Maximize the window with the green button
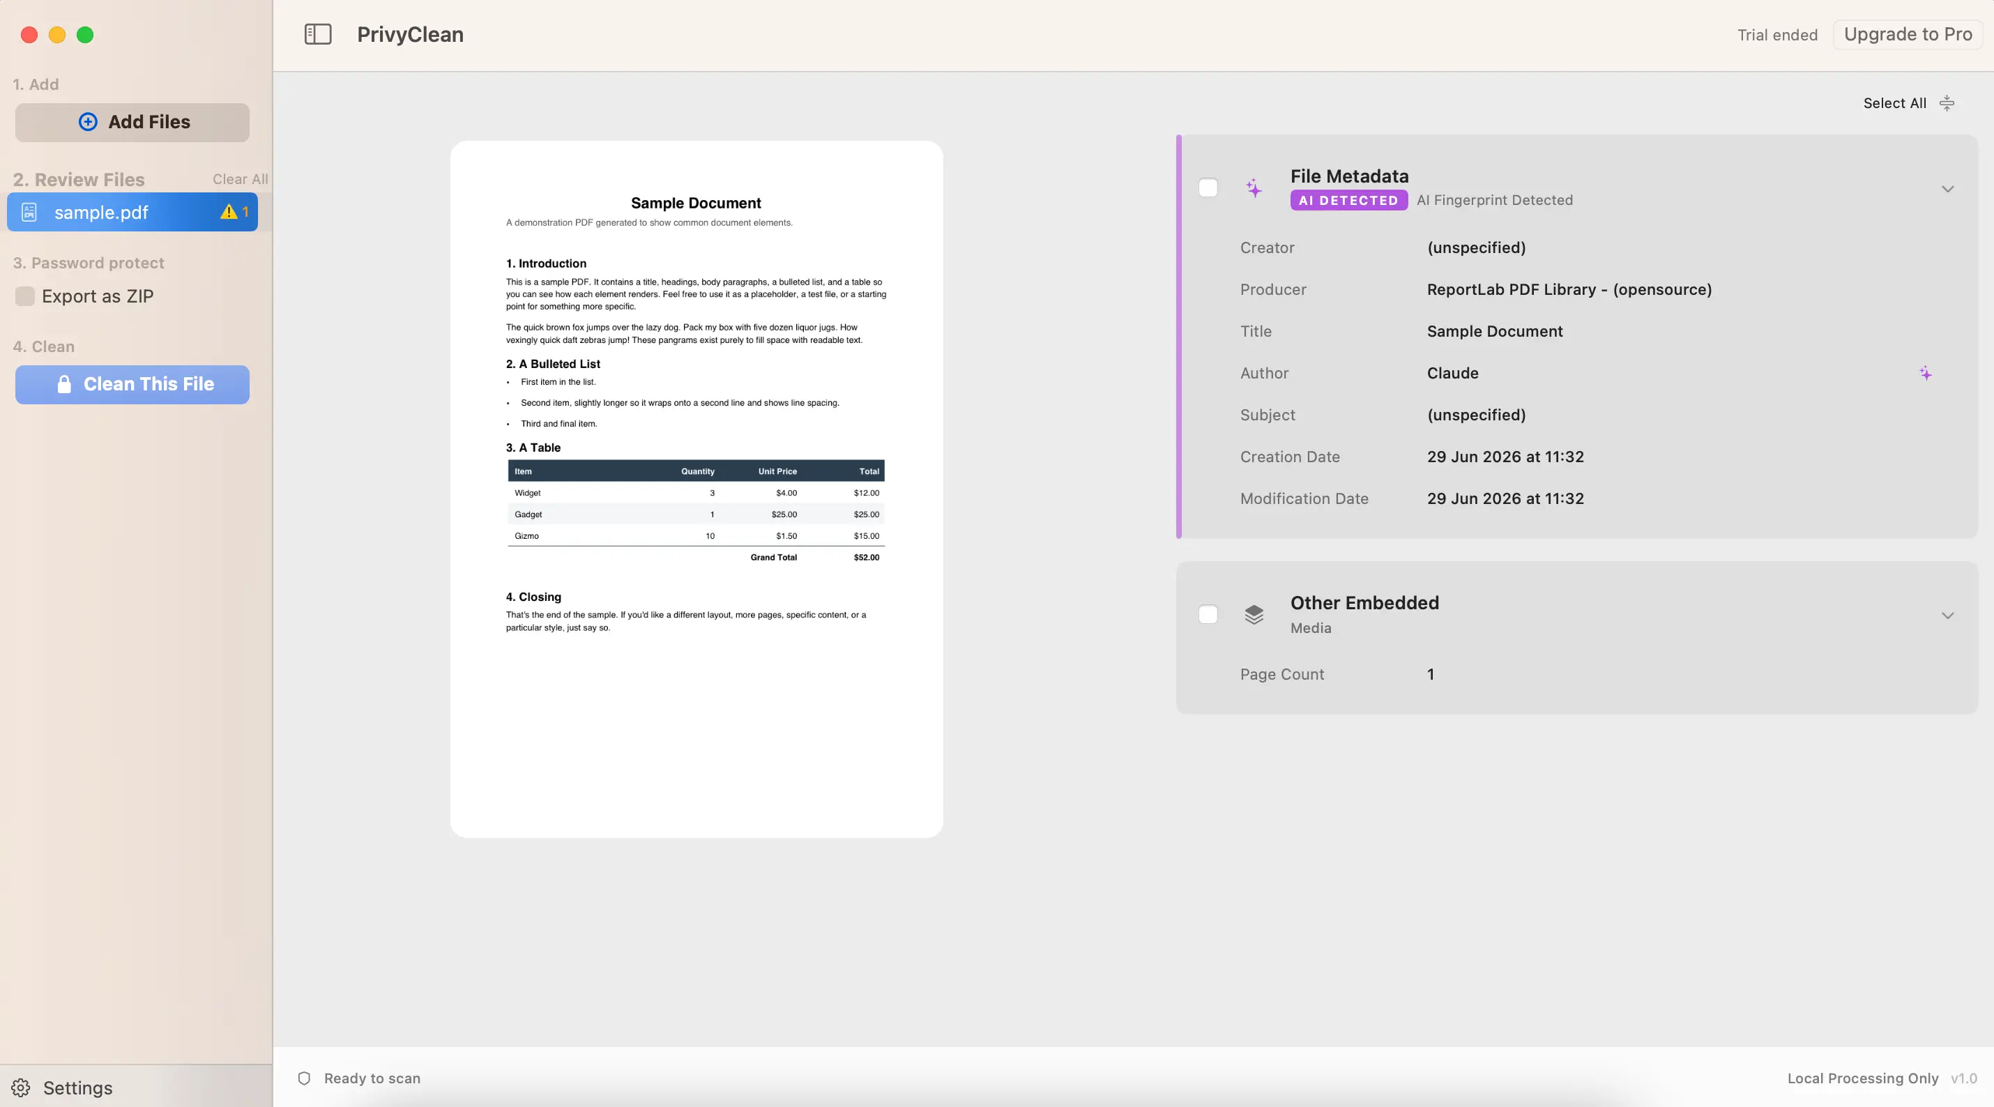 [x=85, y=35]
